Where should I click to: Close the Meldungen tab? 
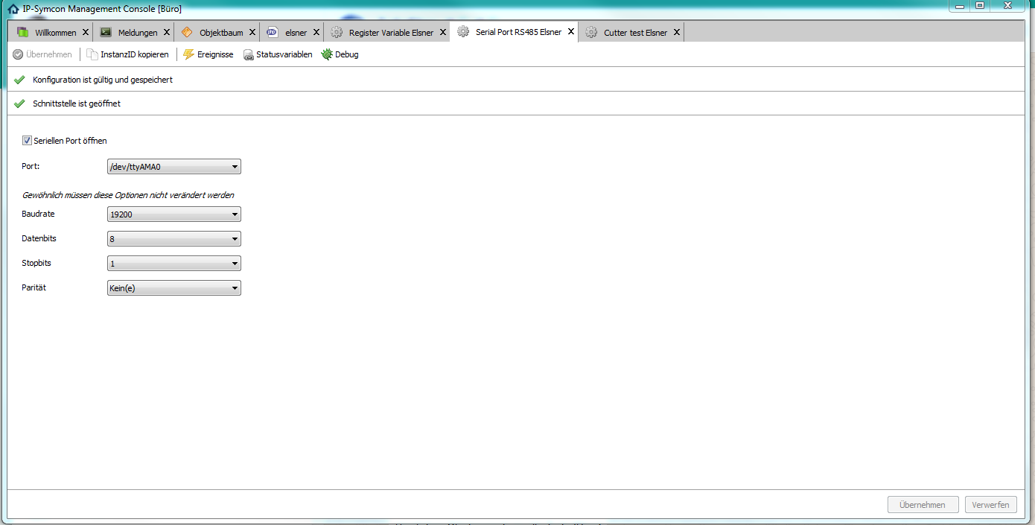coord(167,32)
